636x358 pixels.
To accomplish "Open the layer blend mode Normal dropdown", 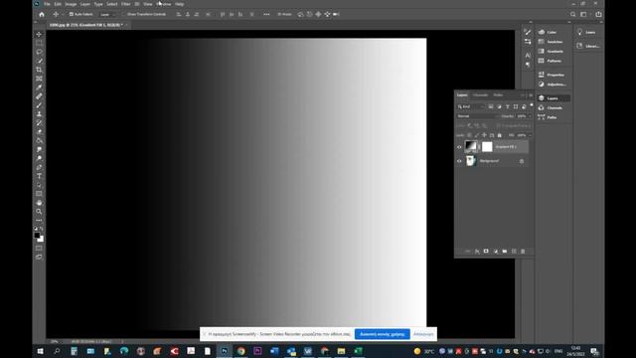I will (x=477, y=116).
